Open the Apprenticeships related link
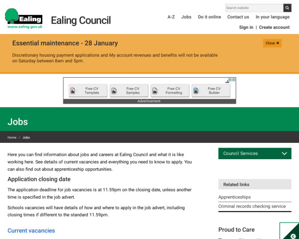This screenshot has height=239, width=299. click(235, 197)
